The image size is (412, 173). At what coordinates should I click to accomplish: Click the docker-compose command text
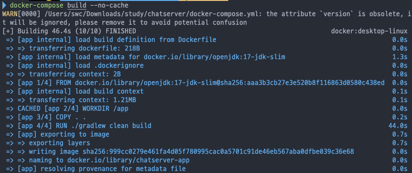[37, 5]
